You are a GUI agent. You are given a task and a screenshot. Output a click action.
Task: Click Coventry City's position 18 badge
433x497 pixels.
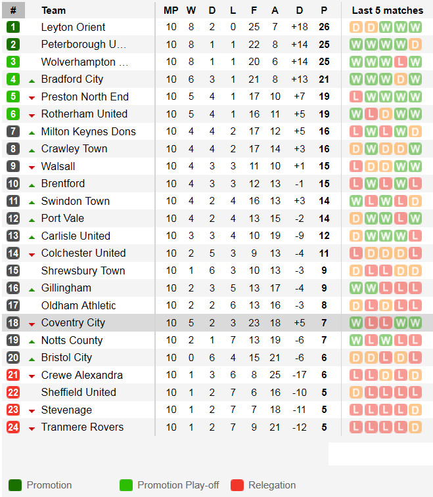click(x=13, y=322)
